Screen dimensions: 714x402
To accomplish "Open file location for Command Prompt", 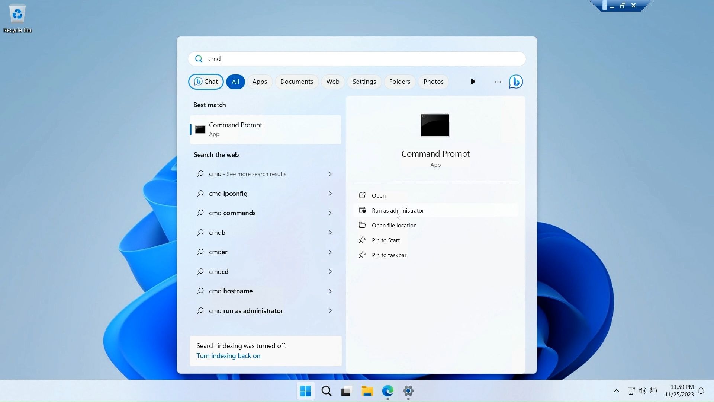I will (x=394, y=225).
